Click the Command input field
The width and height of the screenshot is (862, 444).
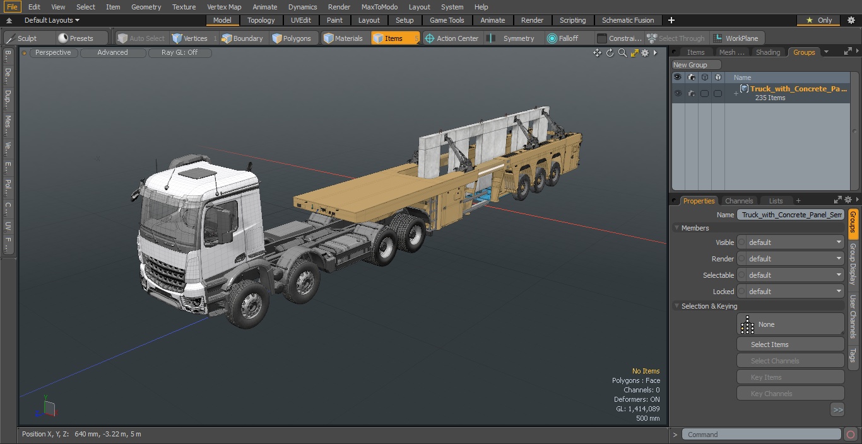762,435
